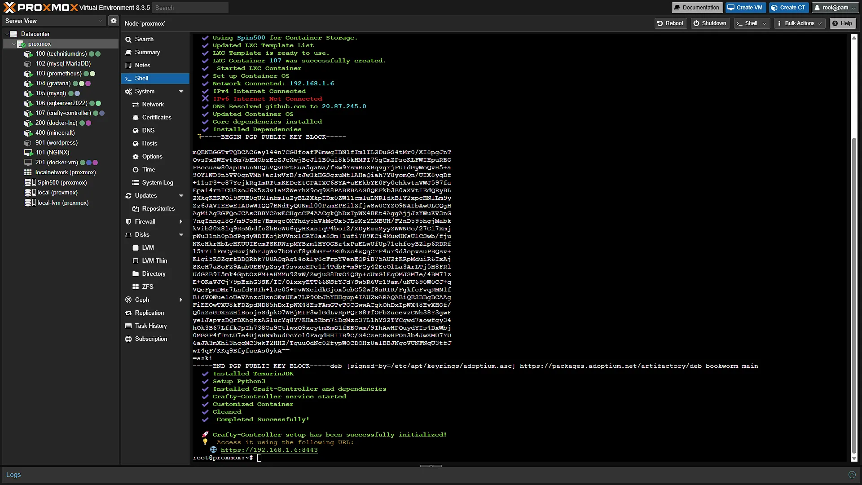Click the Options gear icon

(x=136, y=157)
